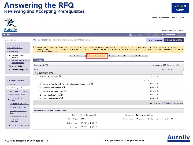The height and width of the screenshot is (145, 193).
Task: Collapse the 1 Summary RFPJ row
Action: 35,73
